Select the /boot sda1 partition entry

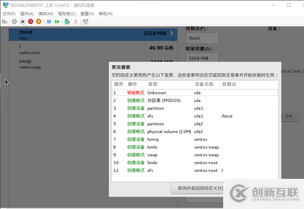tap(93, 35)
